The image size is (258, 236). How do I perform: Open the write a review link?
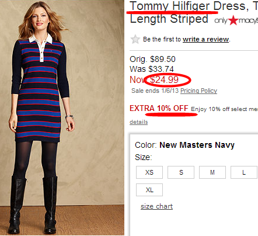point(205,39)
